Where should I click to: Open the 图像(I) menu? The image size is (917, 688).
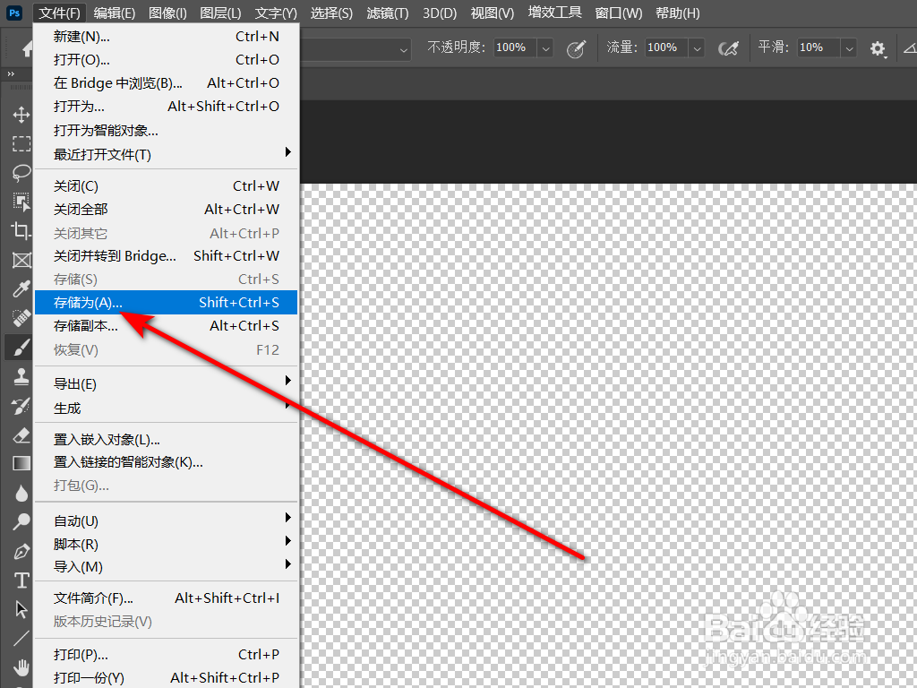pyautogui.click(x=167, y=13)
